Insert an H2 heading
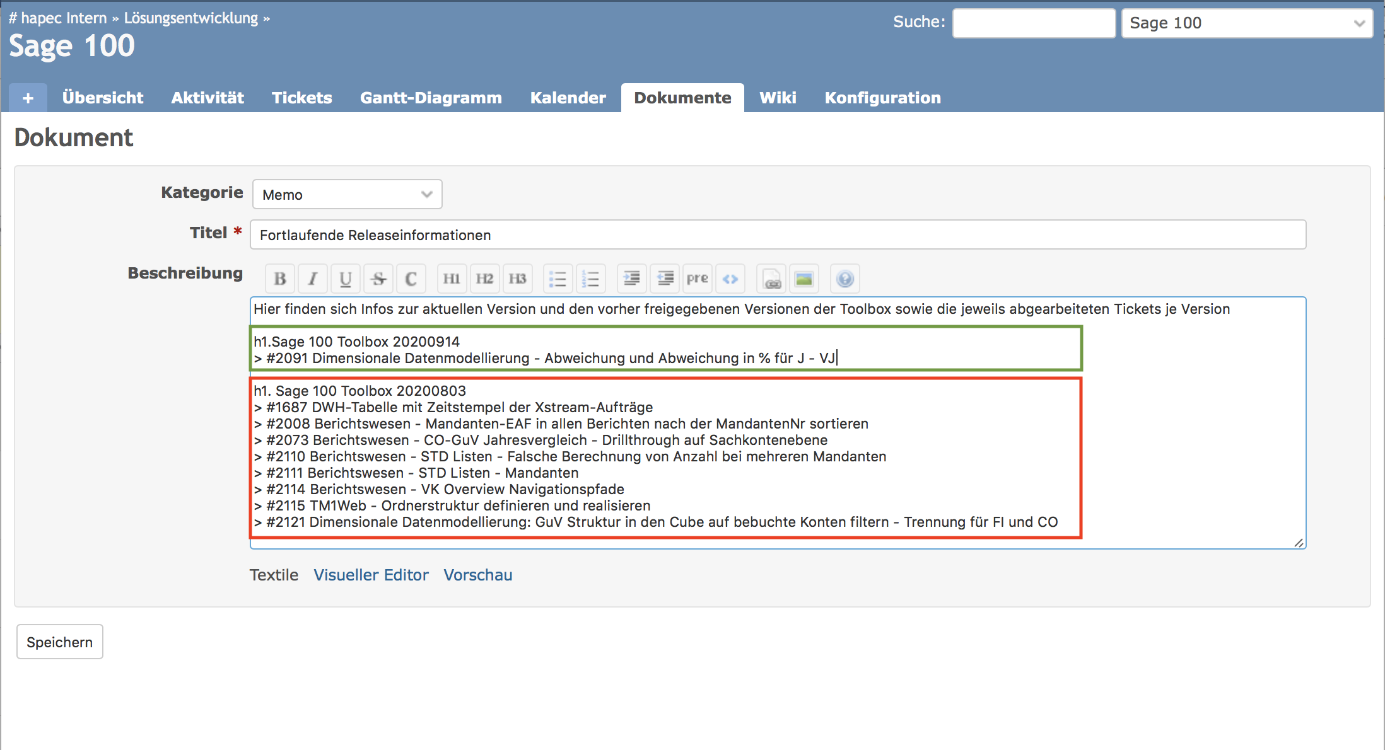 [x=484, y=279]
